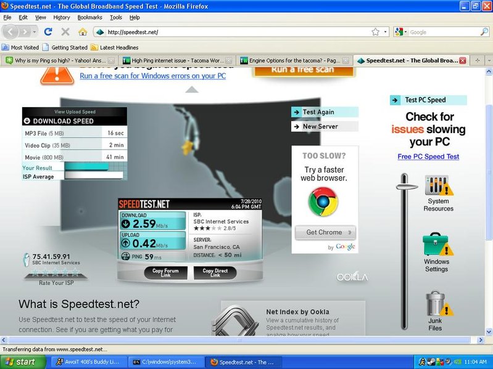This screenshot has width=493, height=369.
Task: Click the Test PC Speed button
Action: click(428, 100)
